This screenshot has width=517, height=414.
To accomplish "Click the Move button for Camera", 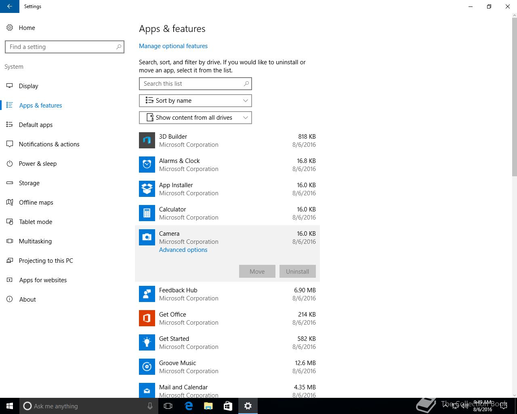I will click(257, 271).
